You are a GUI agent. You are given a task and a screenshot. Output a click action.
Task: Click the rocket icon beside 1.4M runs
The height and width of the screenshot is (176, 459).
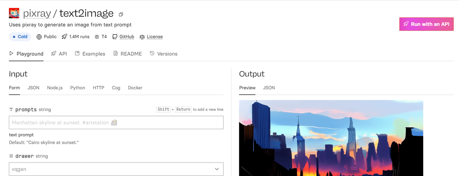point(64,37)
